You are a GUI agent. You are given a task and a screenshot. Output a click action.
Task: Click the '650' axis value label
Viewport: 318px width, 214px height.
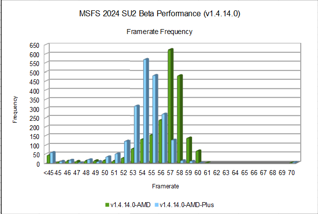pos(34,45)
